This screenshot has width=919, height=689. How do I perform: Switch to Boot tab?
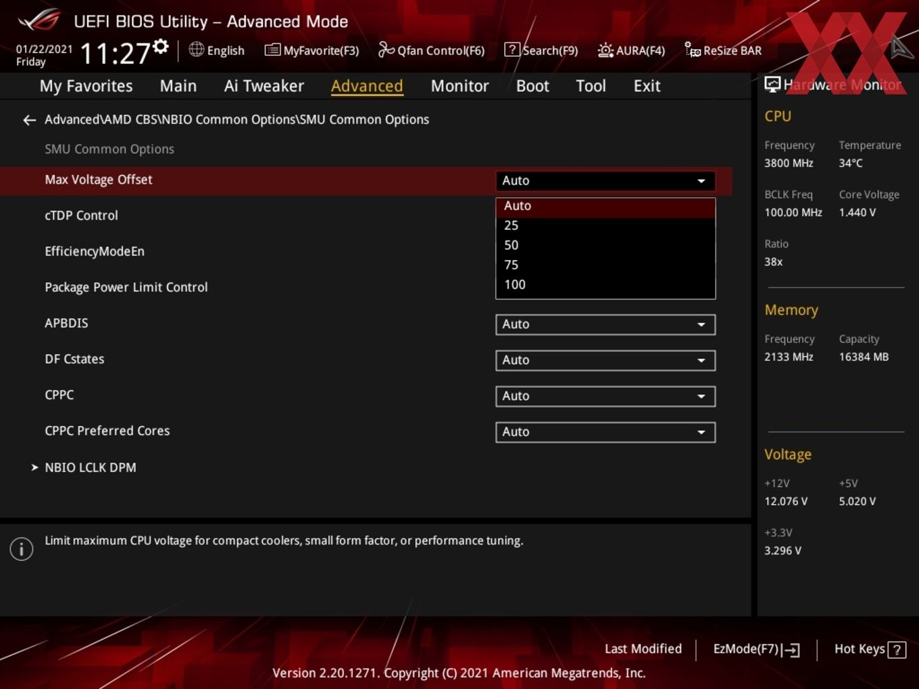532,86
